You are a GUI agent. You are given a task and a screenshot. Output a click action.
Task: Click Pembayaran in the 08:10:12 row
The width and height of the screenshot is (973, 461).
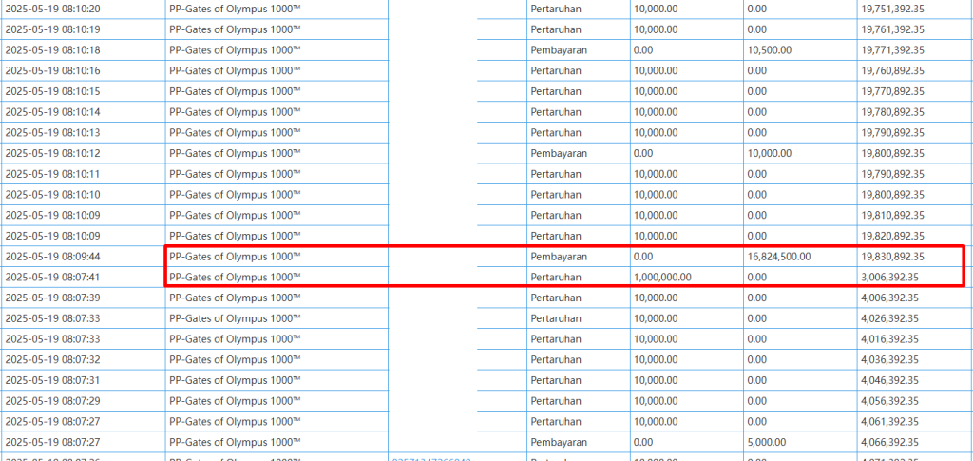(559, 153)
